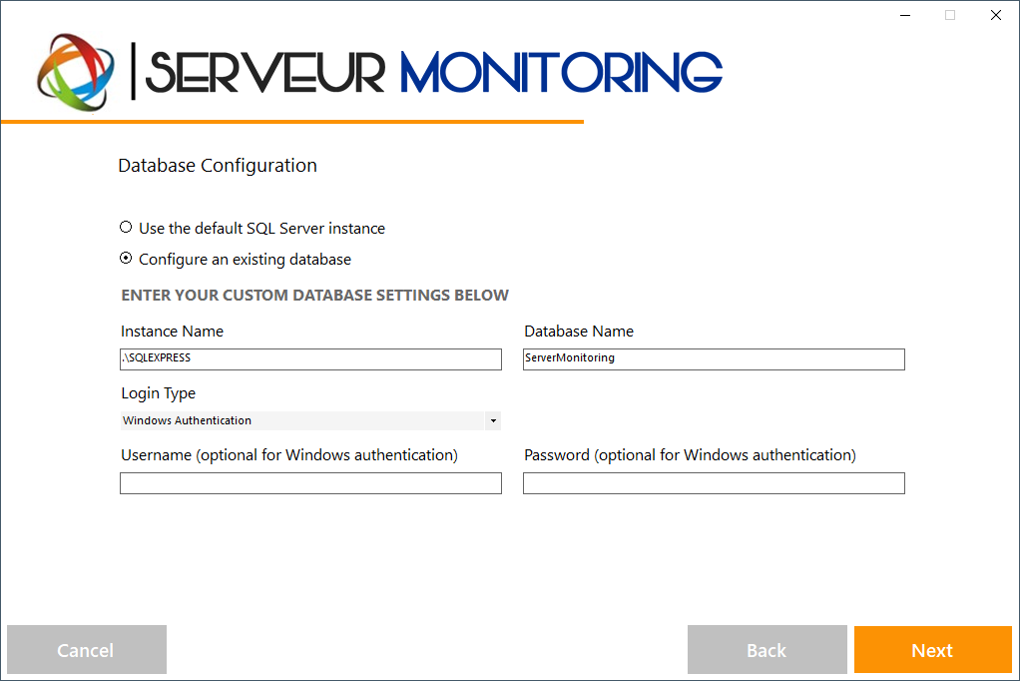The image size is (1020, 681).
Task: Click the Serveur Monitoring globe logo
Action: pyautogui.click(x=76, y=72)
